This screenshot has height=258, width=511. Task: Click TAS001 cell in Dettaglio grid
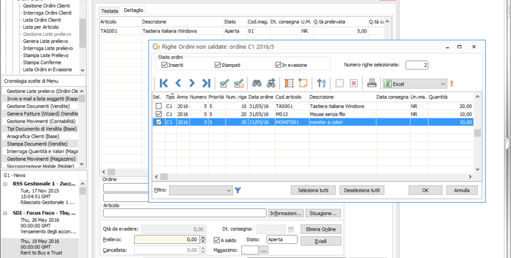click(121, 31)
